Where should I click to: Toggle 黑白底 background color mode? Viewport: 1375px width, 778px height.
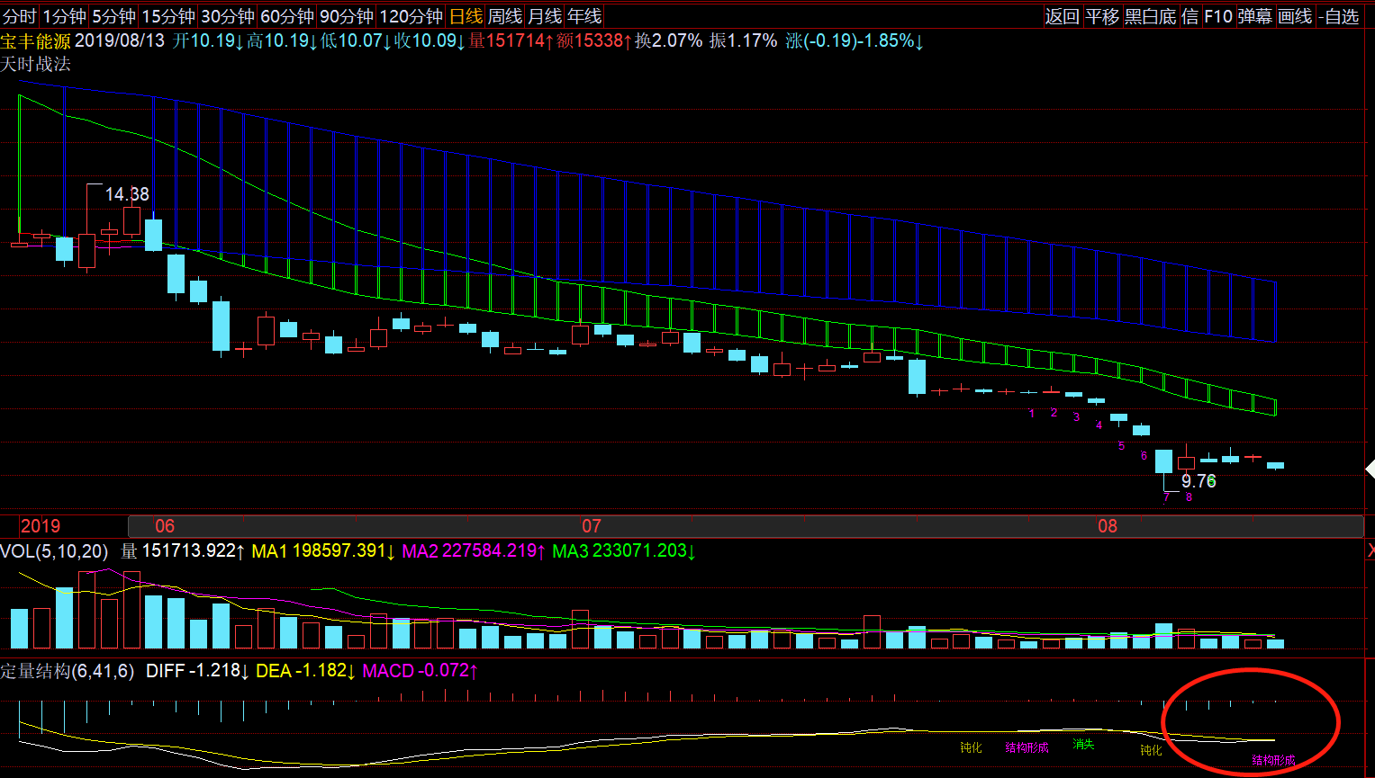point(1151,16)
